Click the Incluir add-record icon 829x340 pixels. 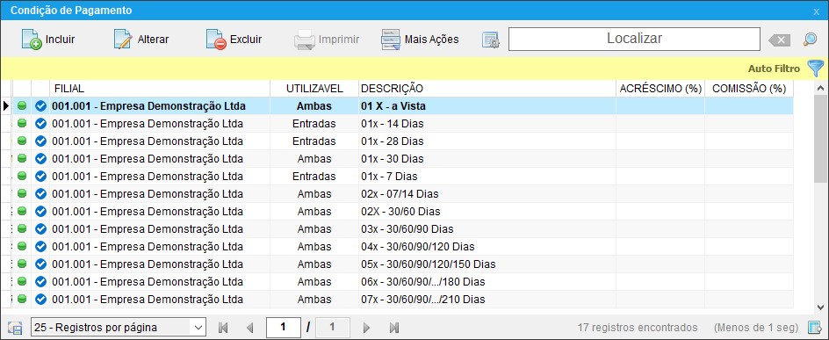coord(32,40)
